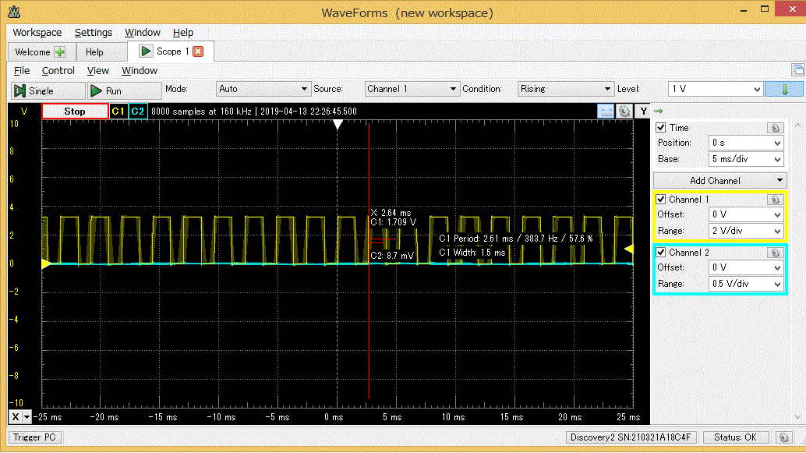Click the green down arrow trigger level icon

[x=784, y=89]
